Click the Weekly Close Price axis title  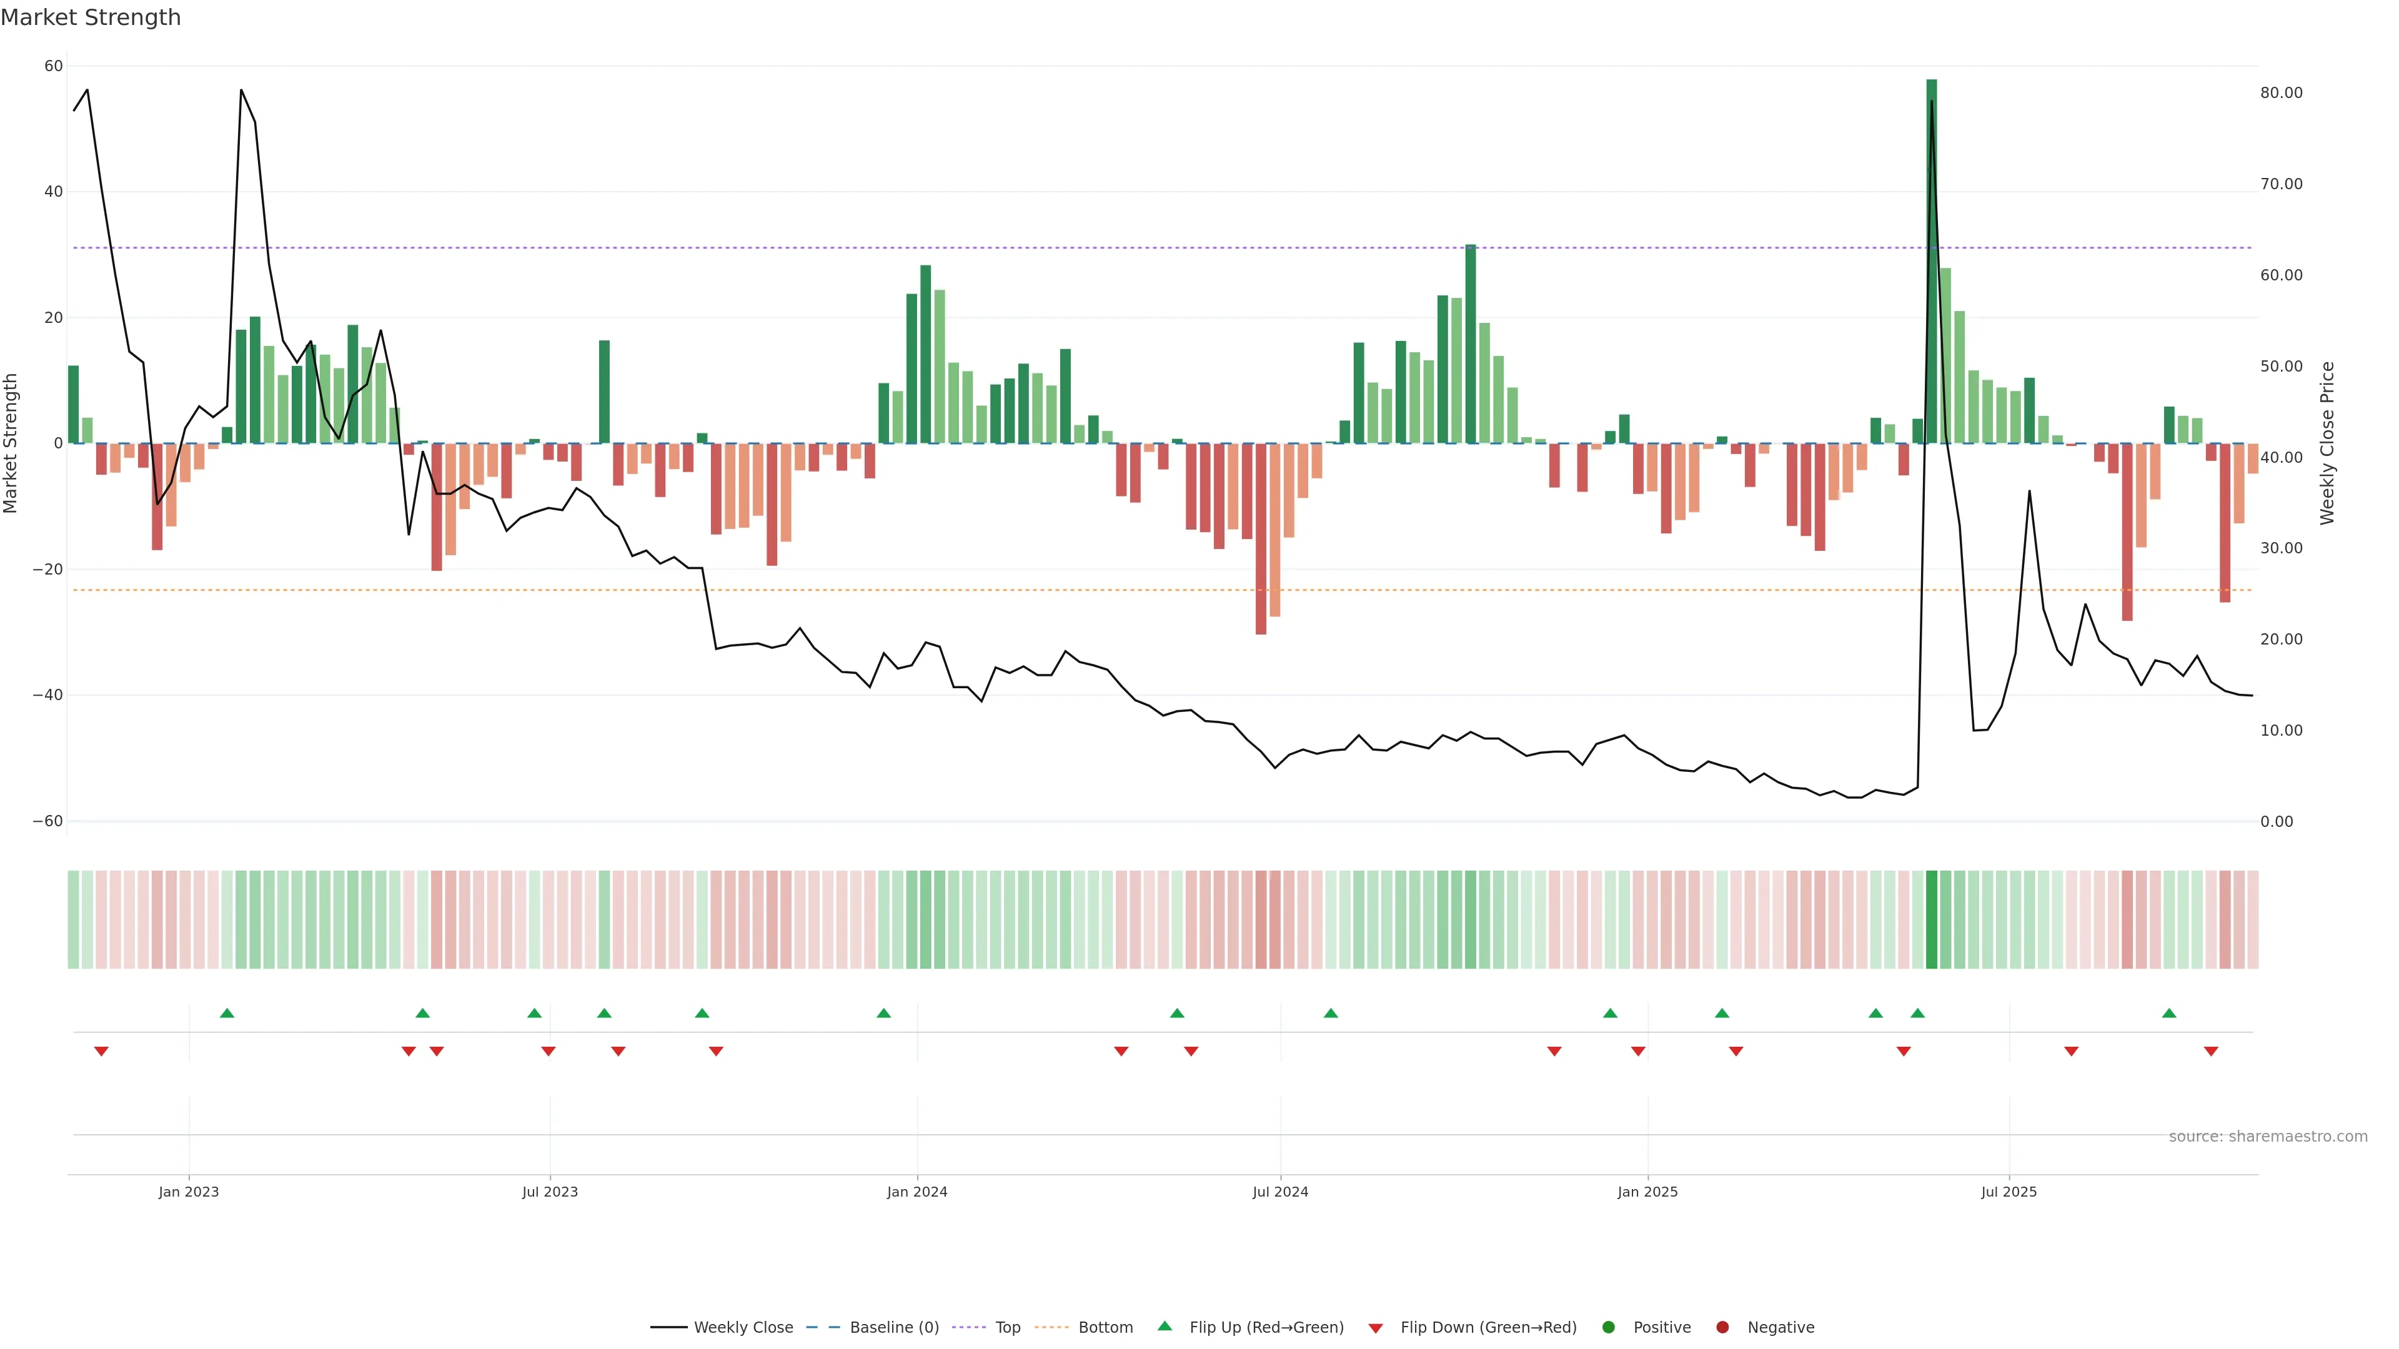(x=2327, y=443)
